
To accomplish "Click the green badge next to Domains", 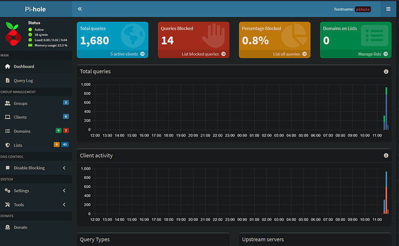I will click(58, 130).
